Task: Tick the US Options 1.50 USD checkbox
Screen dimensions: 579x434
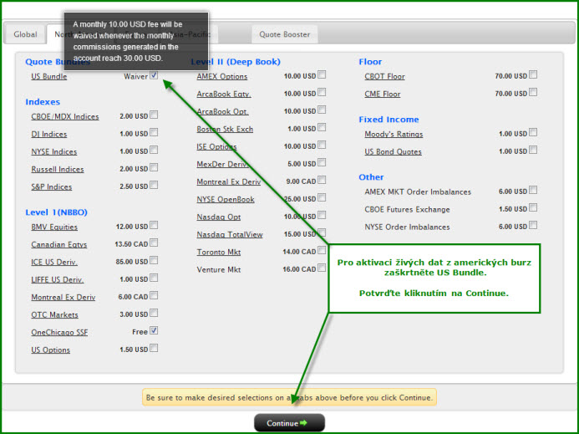Action: coord(154,348)
